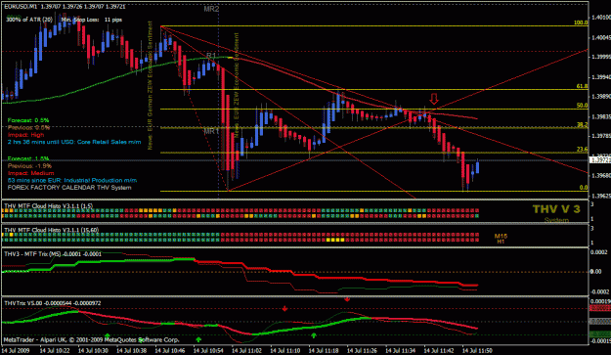This screenshot has width=611, height=355.
Task: Click the 'Forecast: 0.5%' news text
Action: (28, 120)
